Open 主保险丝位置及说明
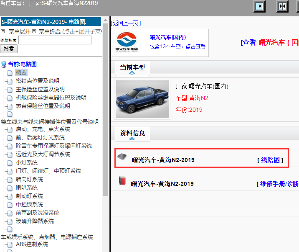This screenshot has width=299, height=252. [x=40, y=89]
